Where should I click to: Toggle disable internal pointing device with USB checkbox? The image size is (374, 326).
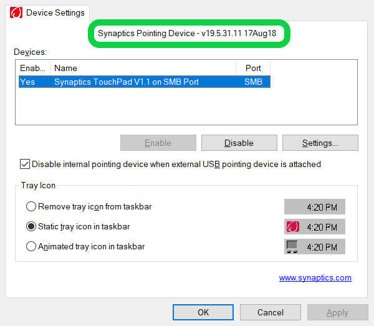point(25,165)
